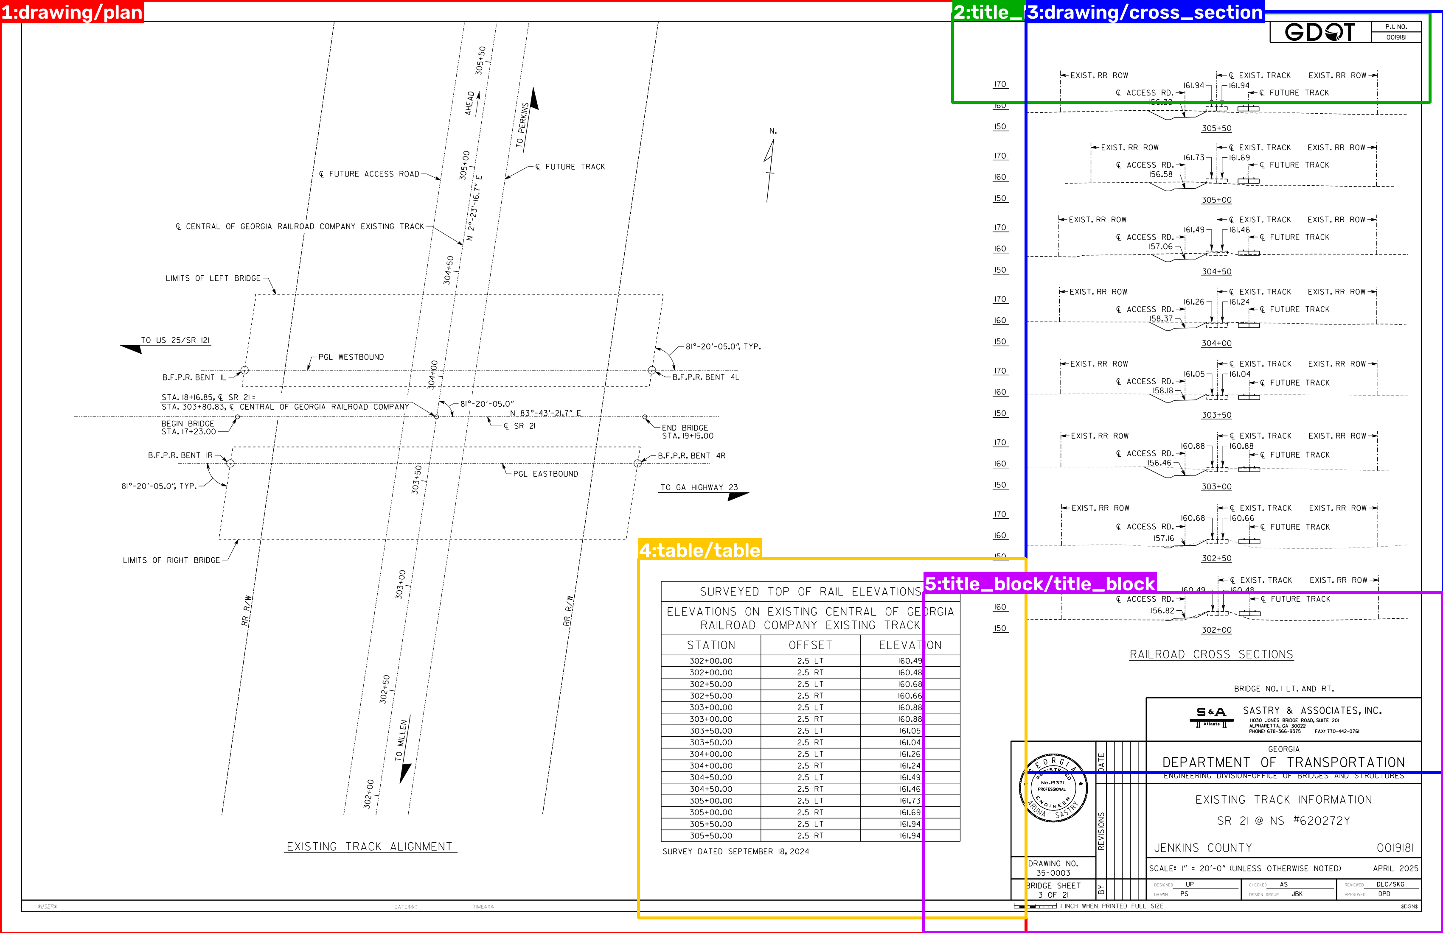The height and width of the screenshot is (933, 1443).
Task: Click 'BRIDGE SHEET 3 OF 21' box
Action: (1053, 890)
